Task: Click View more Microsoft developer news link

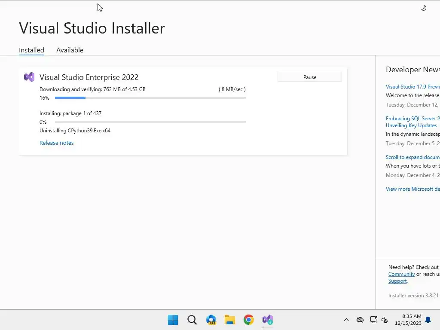Action: click(413, 189)
